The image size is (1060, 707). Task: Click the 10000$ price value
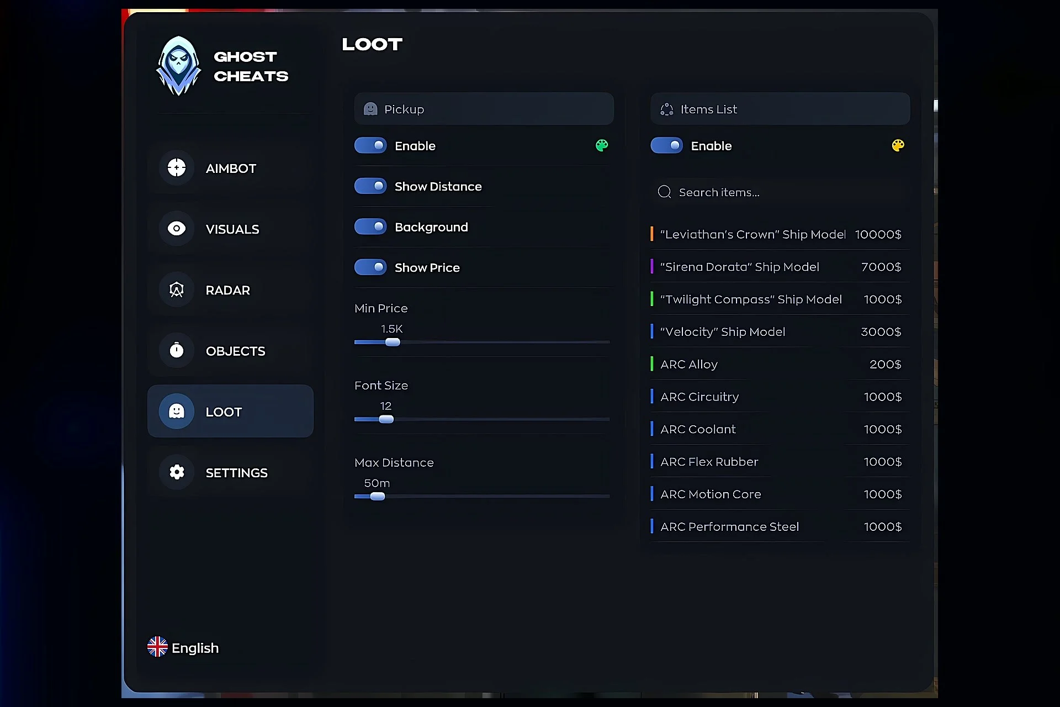tap(878, 234)
